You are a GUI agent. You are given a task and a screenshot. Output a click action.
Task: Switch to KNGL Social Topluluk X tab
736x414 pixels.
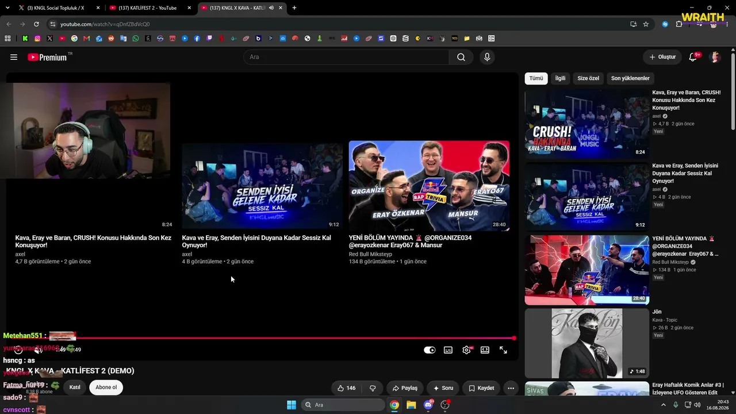tap(55, 8)
